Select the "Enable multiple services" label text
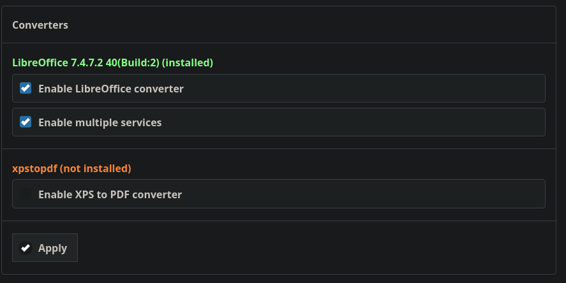Viewport: 566px width, 283px height. point(100,122)
